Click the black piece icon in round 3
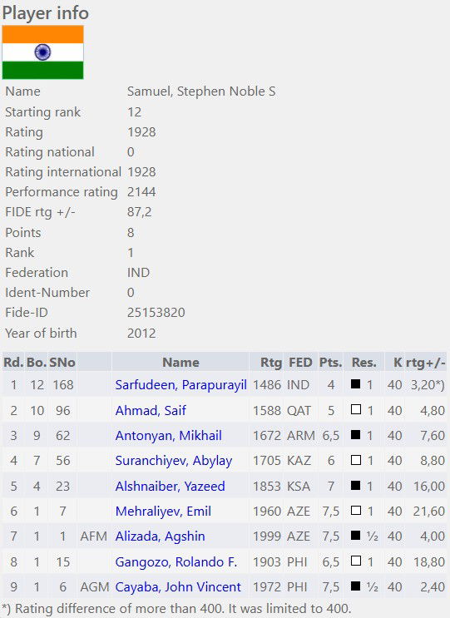The image size is (450, 618). tap(356, 434)
